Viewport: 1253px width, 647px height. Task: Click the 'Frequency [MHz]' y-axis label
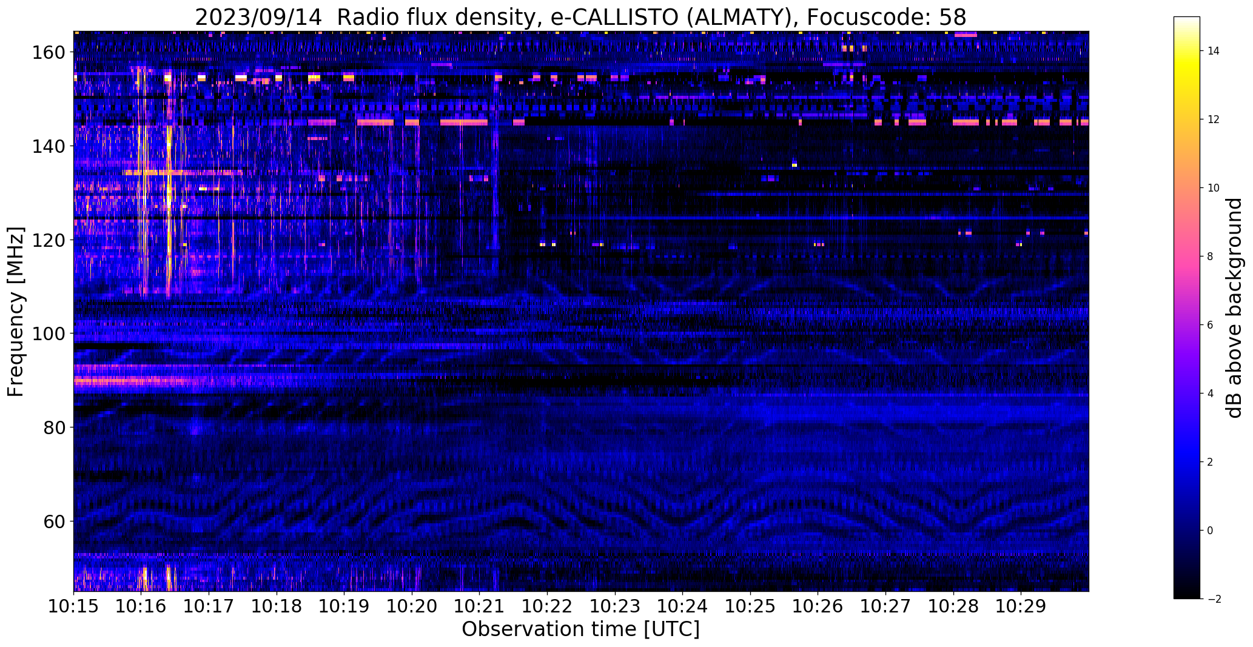[x=16, y=312]
